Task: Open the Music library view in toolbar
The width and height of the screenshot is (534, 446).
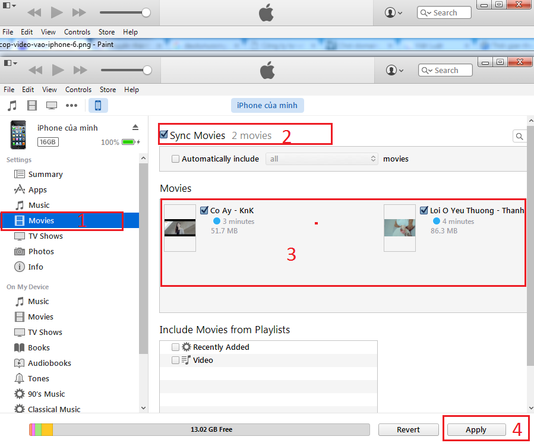Action: (12, 106)
